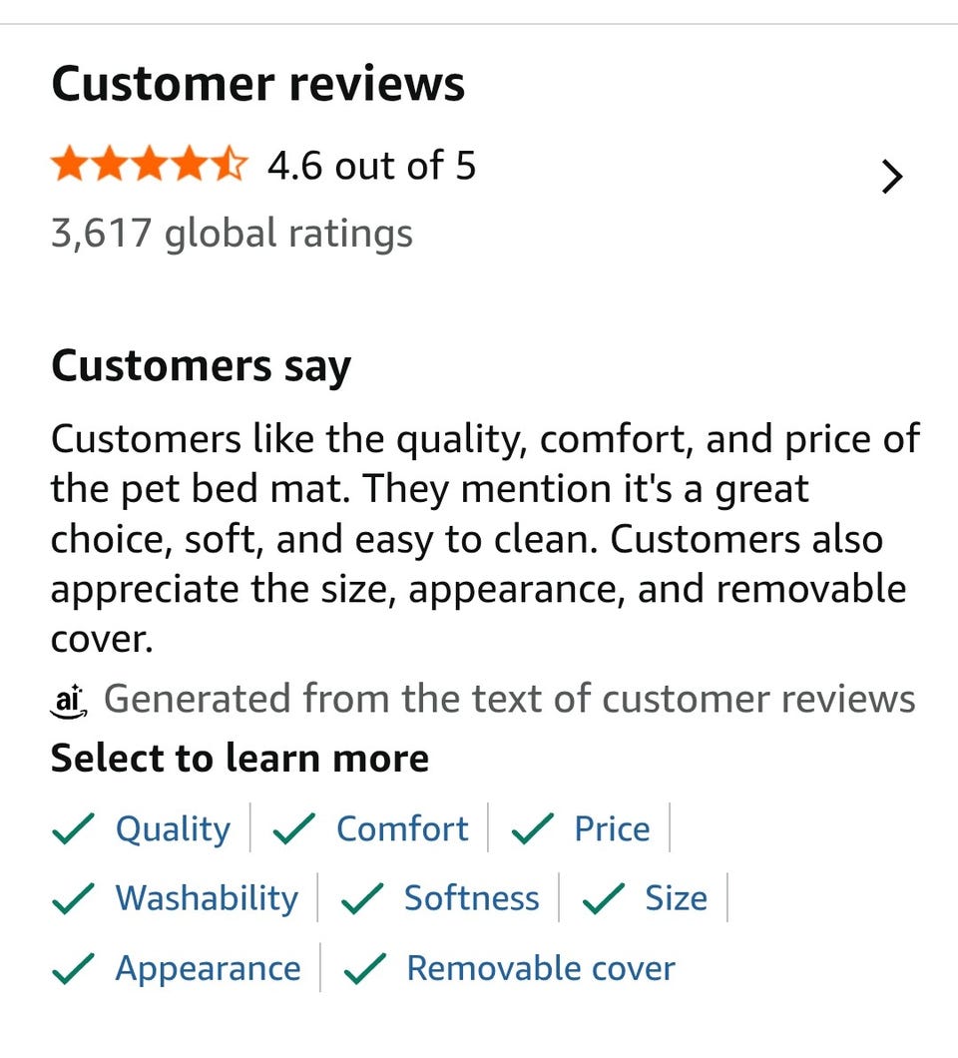Viewport: 958px width, 1058px height.
Task: Click the orange star rating
Action: click(149, 165)
